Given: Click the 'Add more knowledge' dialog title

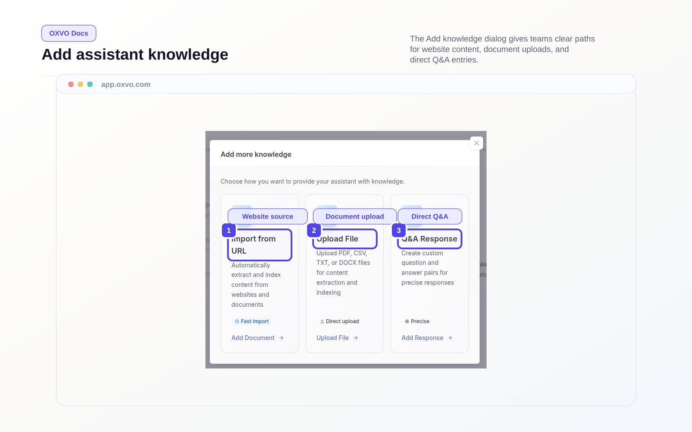Looking at the screenshot, I should (x=256, y=154).
